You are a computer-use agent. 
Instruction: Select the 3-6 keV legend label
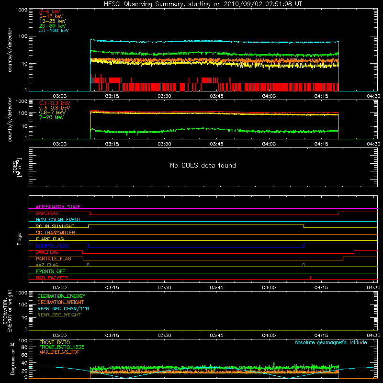[50, 11]
